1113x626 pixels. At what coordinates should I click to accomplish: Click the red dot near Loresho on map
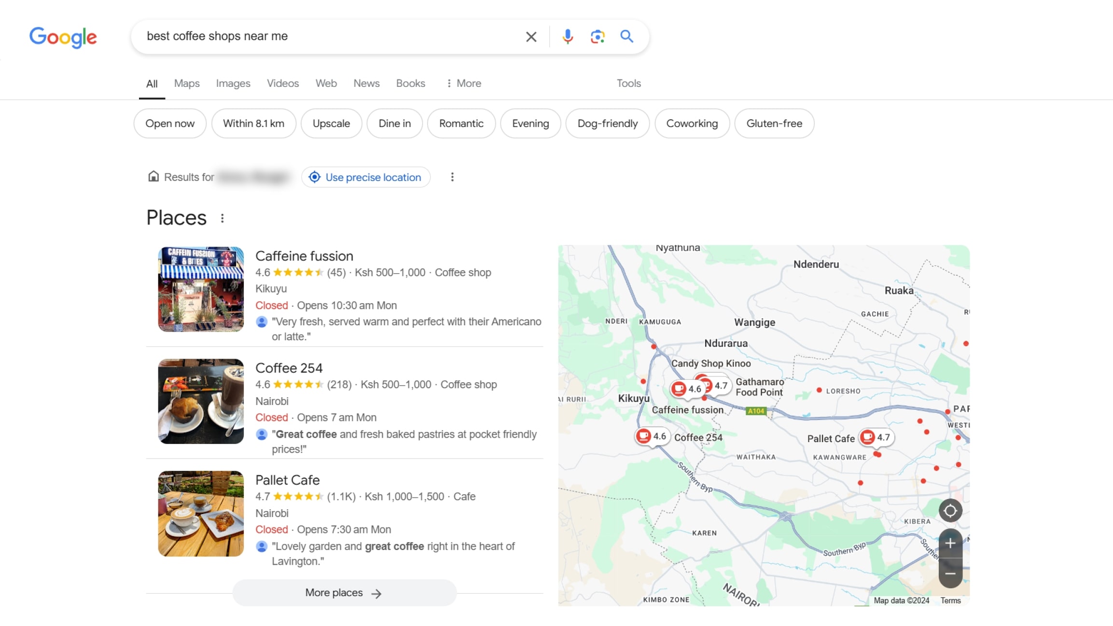click(x=819, y=390)
